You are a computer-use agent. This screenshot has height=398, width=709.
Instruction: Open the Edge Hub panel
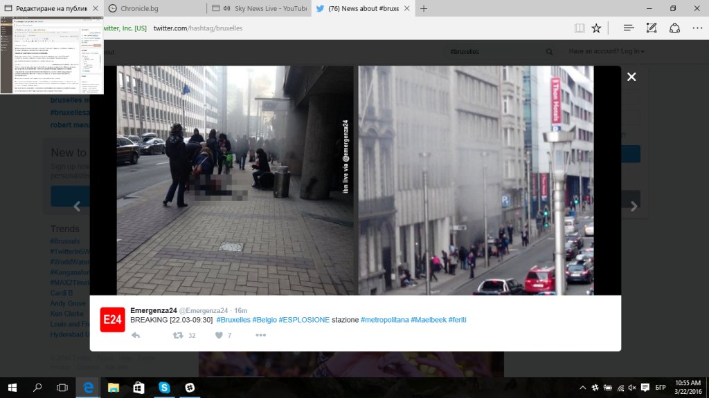(629, 28)
